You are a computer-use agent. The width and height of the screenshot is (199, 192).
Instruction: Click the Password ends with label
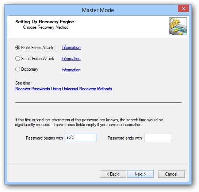[125, 138]
